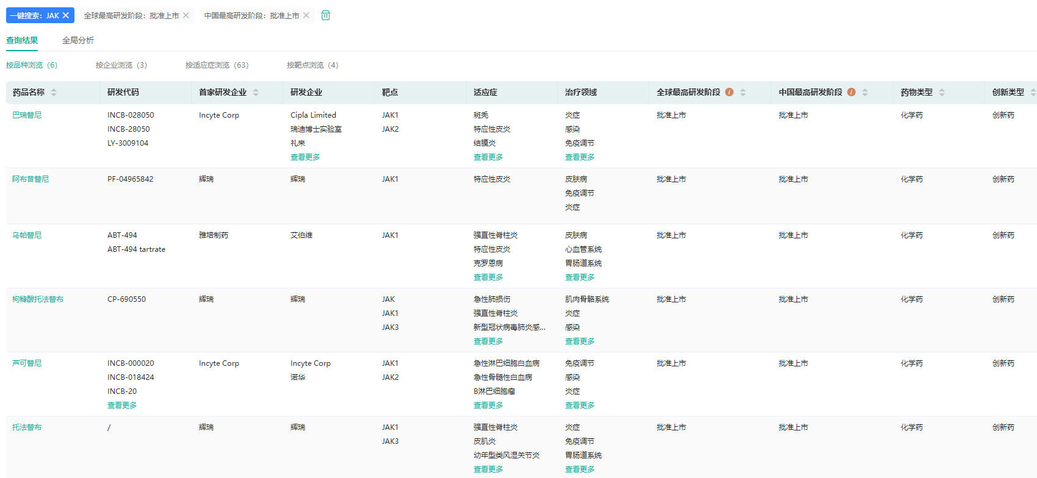Sort by 中国最高研发阶段 column arrows
Screen dimensions: 1037x478
(865, 92)
